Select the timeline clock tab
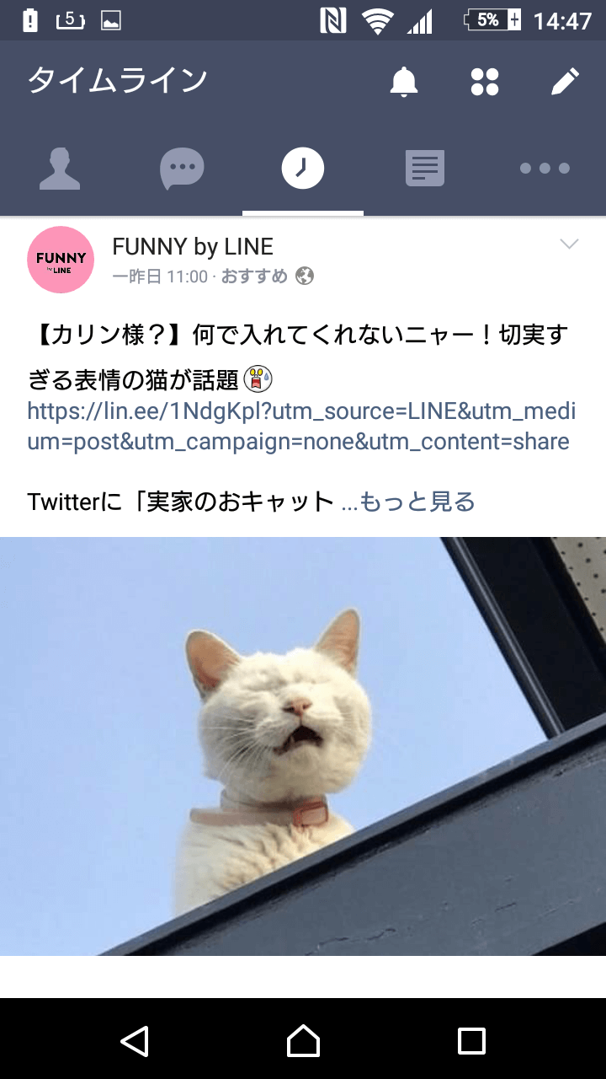 click(303, 169)
